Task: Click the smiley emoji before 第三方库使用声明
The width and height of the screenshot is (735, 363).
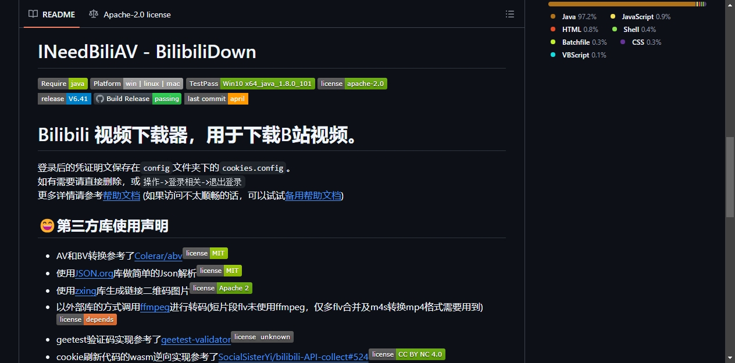Action: pos(47,225)
